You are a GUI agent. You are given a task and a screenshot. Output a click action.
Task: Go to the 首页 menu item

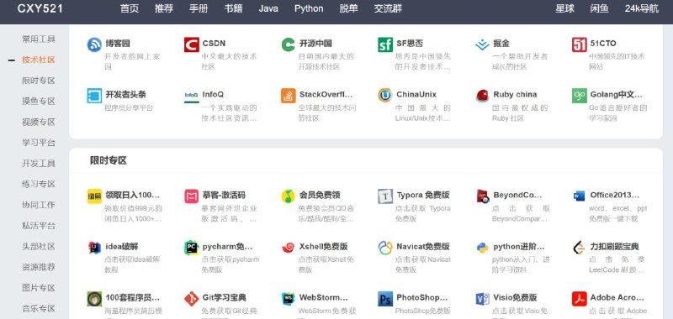(130, 8)
